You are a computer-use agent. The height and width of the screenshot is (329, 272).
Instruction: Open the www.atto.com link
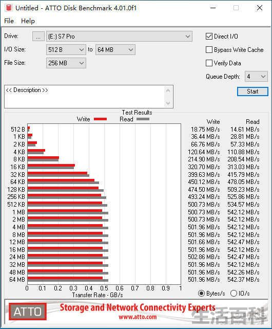[138, 317]
